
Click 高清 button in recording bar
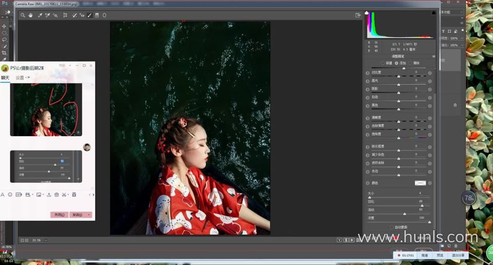tap(425, 255)
